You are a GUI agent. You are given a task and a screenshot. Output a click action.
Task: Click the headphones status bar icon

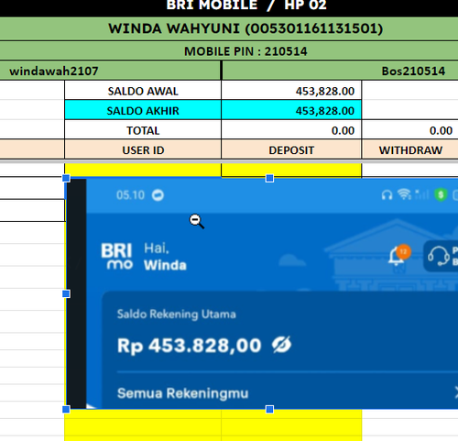[387, 195]
